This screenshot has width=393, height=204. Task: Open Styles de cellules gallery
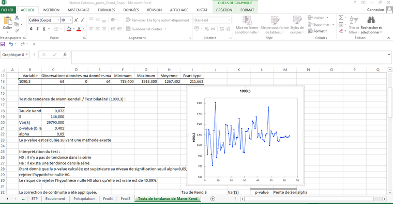pos(297,25)
